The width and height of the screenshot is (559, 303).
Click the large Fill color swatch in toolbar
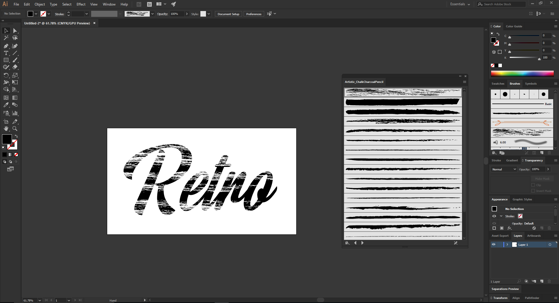coord(7,139)
